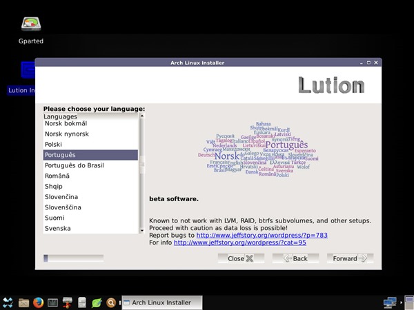Click the Forward button

click(350, 258)
